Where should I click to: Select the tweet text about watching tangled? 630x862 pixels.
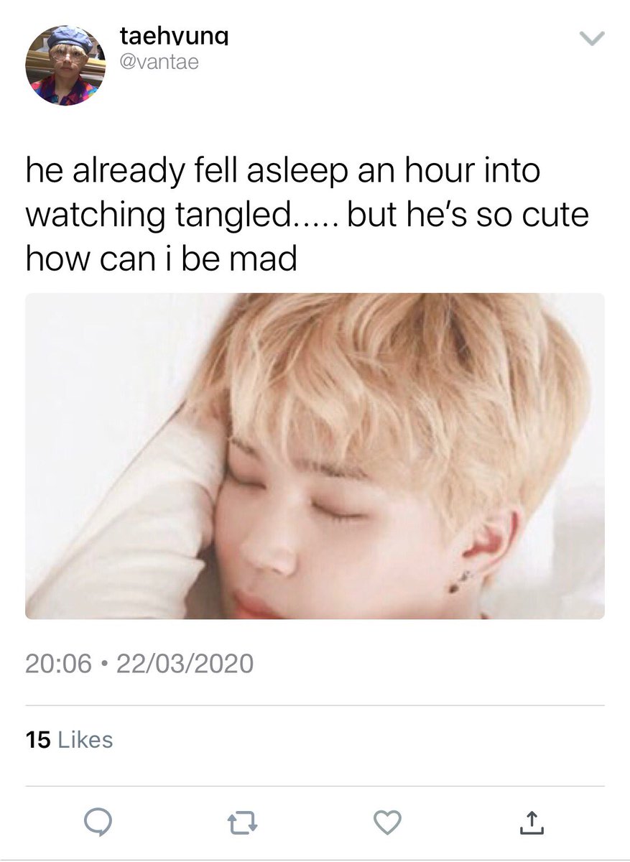pyautogui.click(x=307, y=215)
